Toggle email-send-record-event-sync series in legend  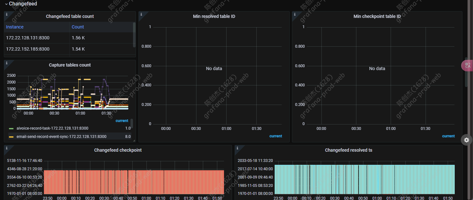61,137
